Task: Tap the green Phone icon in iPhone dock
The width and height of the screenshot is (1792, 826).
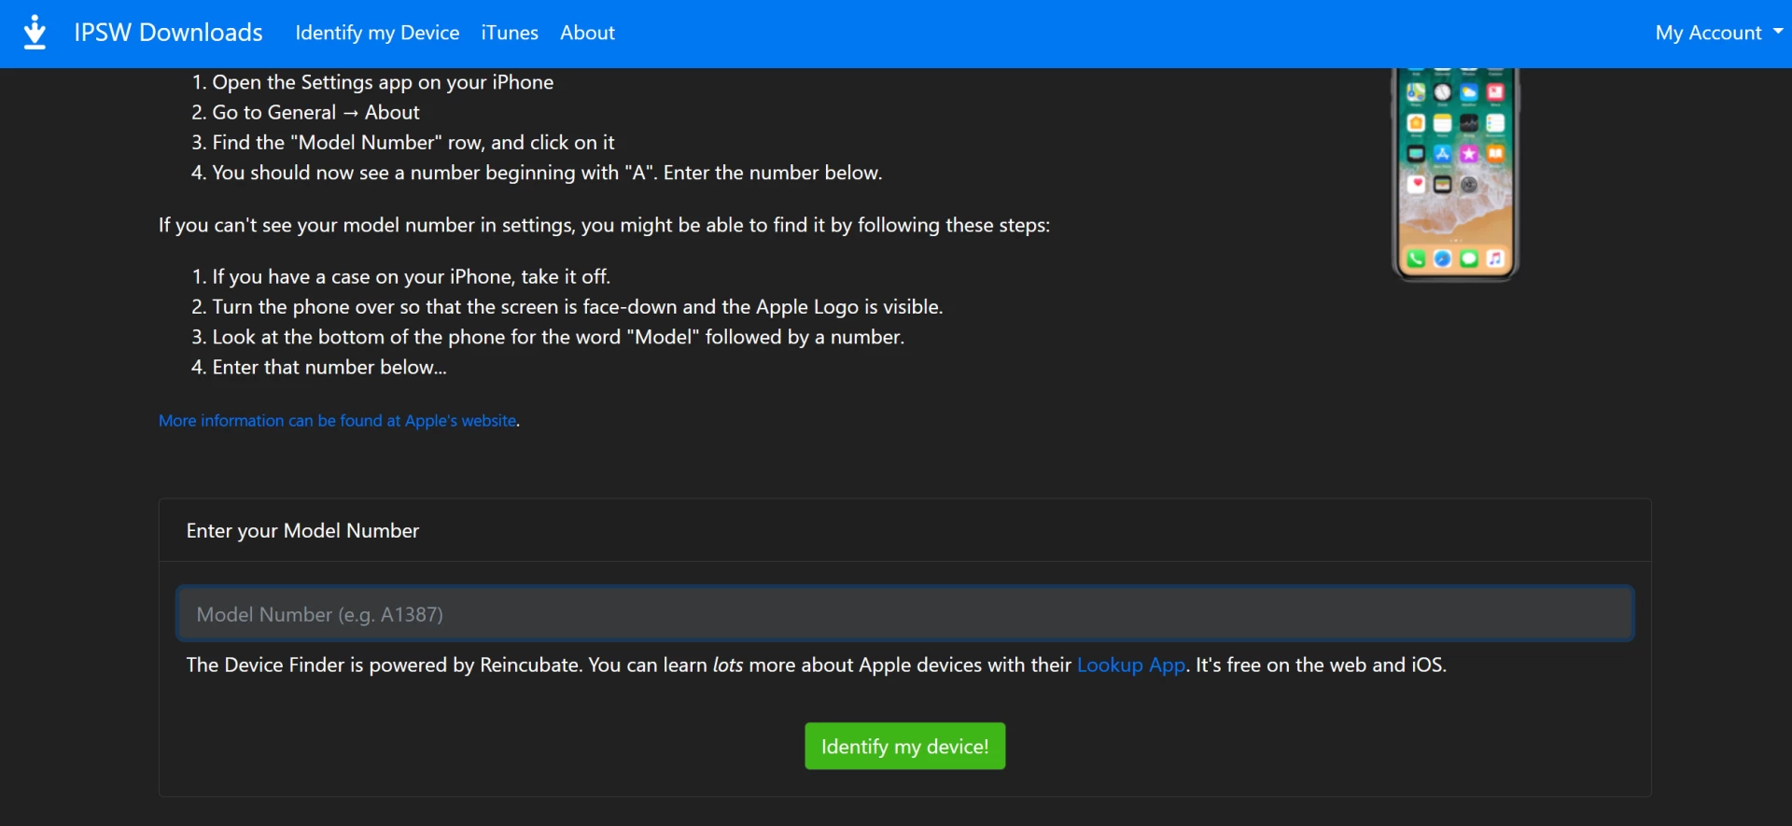Action: click(x=1416, y=259)
